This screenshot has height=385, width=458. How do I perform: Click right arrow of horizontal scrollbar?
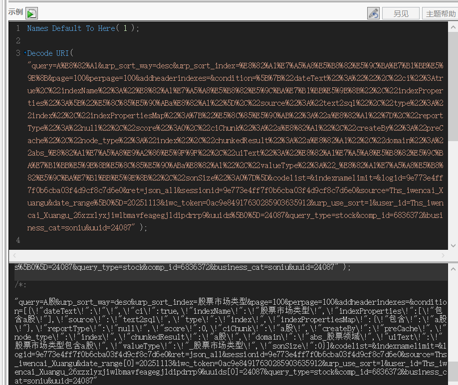click(x=443, y=255)
